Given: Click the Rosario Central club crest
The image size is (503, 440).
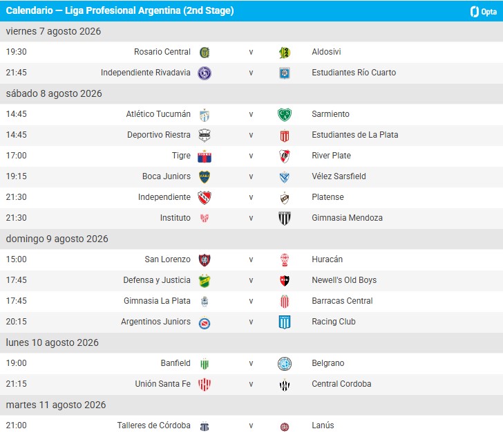Looking at the screenshot, I should [205, 53].
